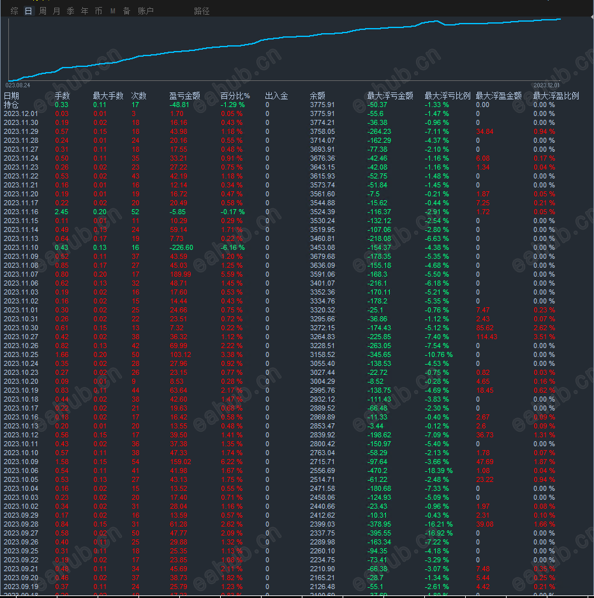
Task: Click the 47.69 floating profit value
Action: tap(485, 462)
